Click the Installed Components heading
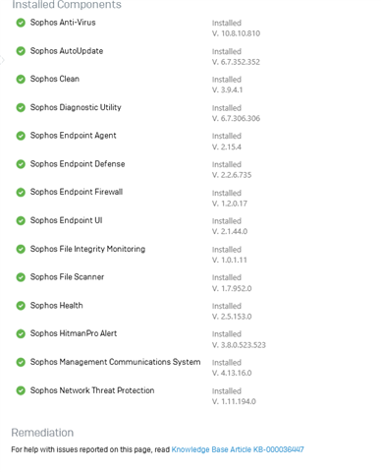 [x=67, y=5]
